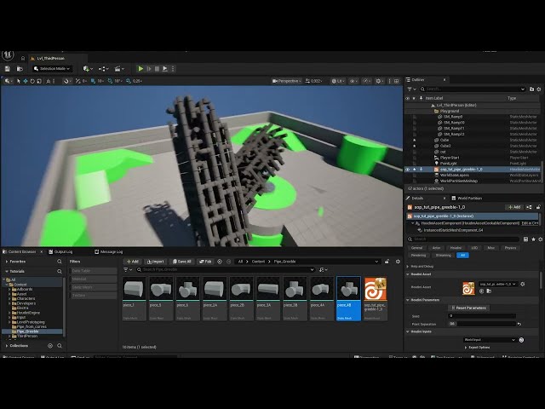The width and height of the screenshot is (545, 409).
Task: Click the Add component button in Details
Action: pos(514,207)
